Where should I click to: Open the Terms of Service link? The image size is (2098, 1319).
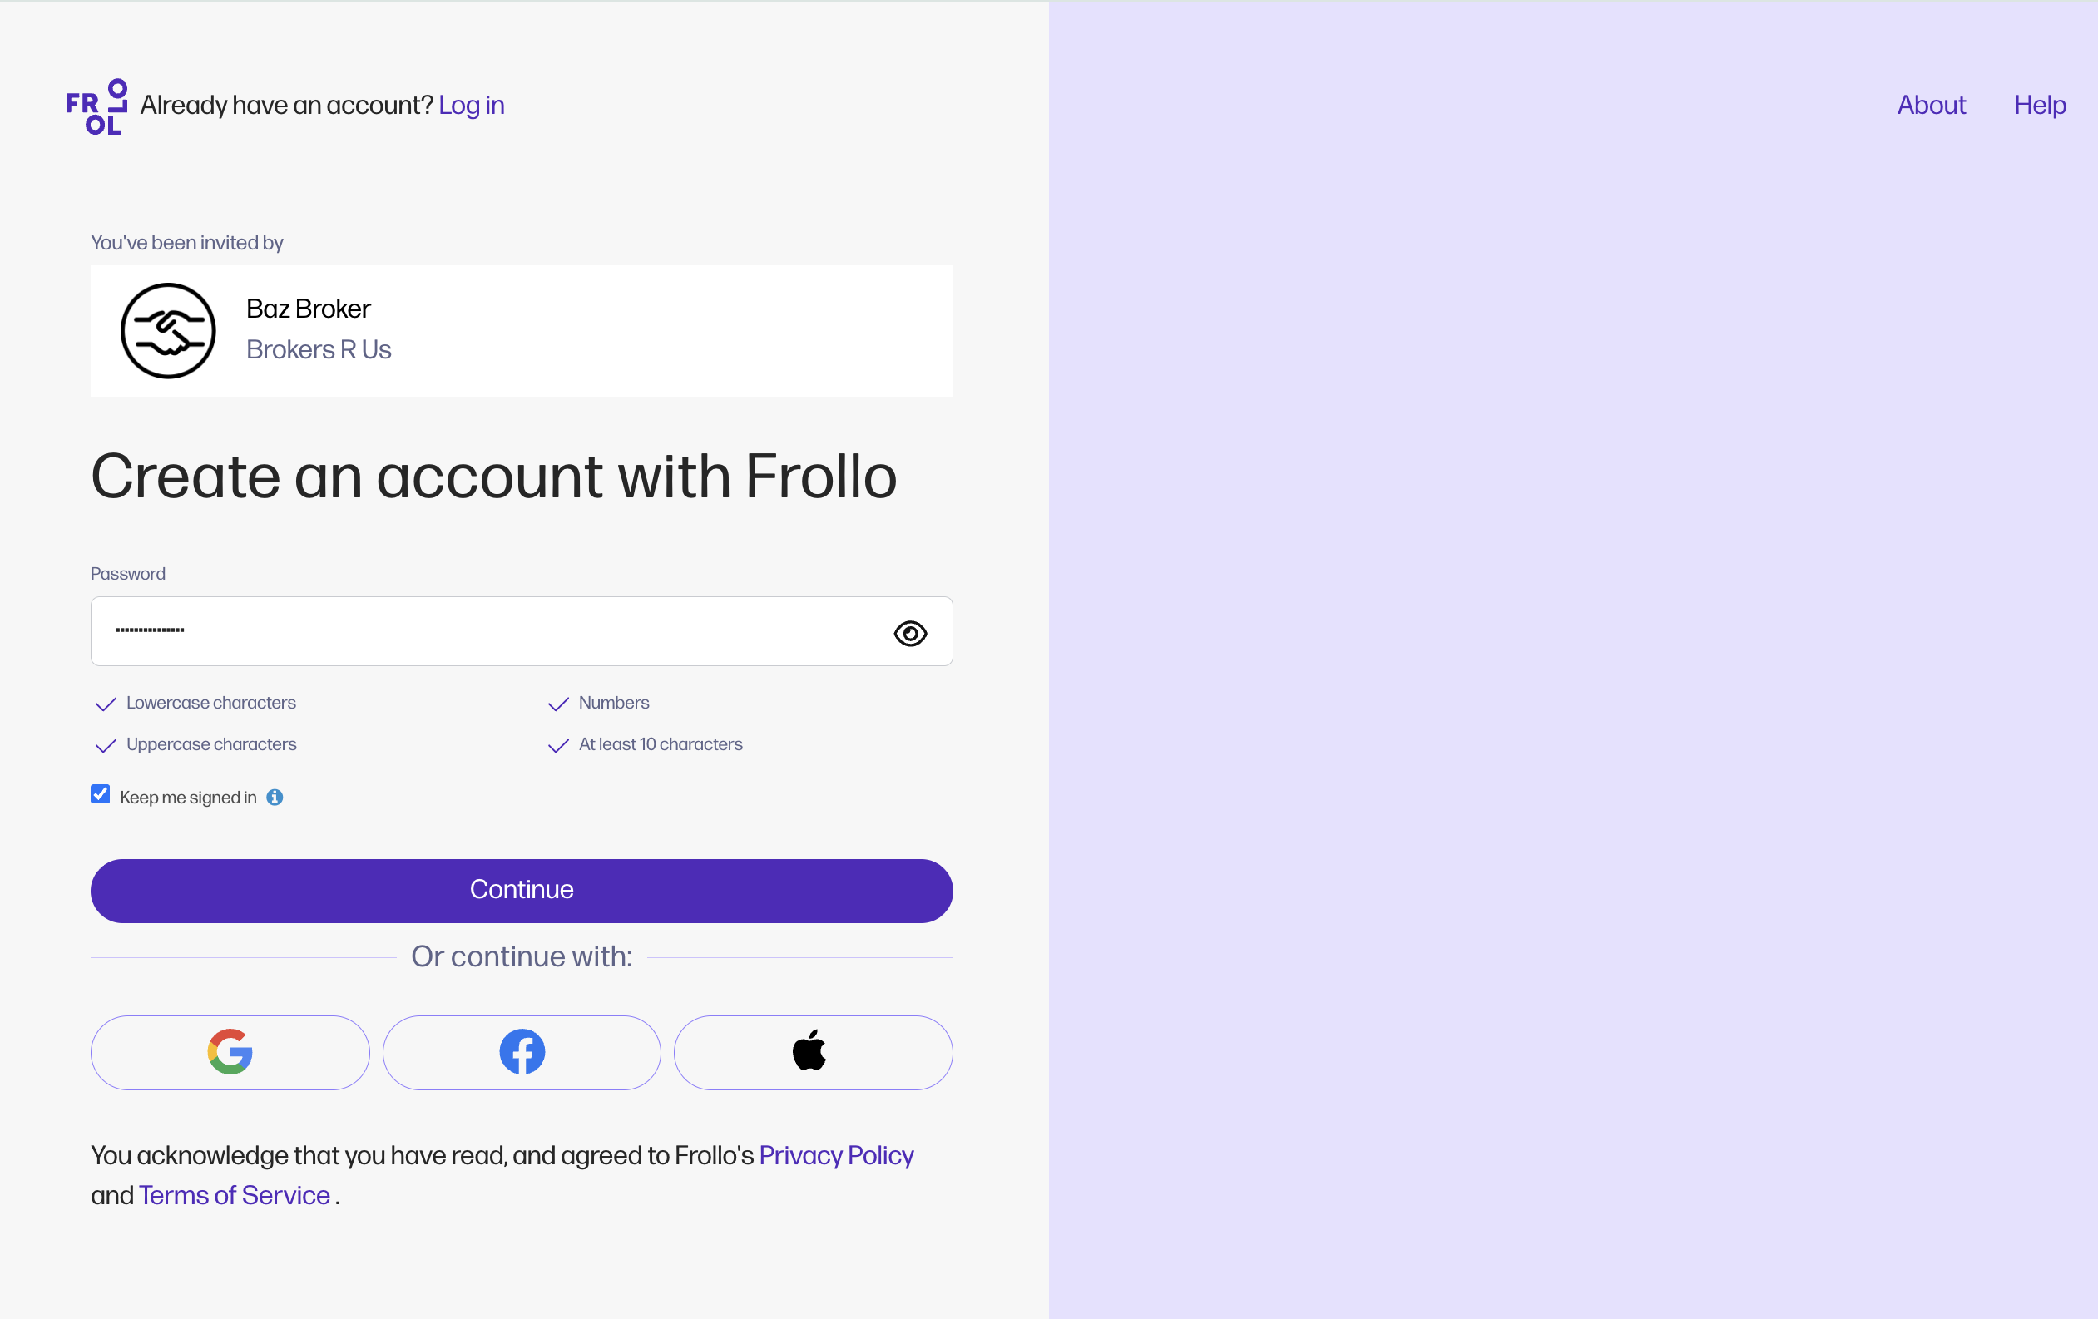click(235, 1195)
